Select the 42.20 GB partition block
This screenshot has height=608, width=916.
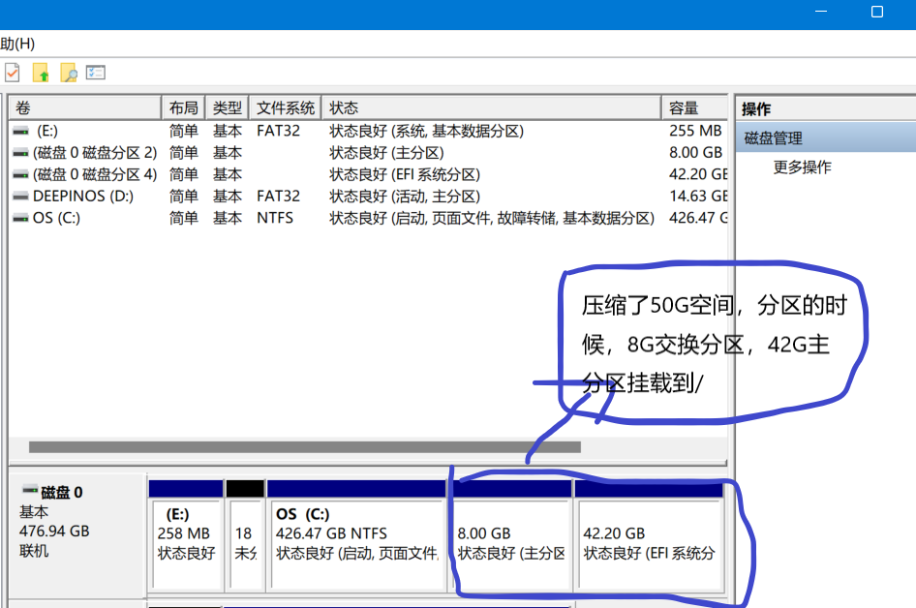tap(649, 542)
